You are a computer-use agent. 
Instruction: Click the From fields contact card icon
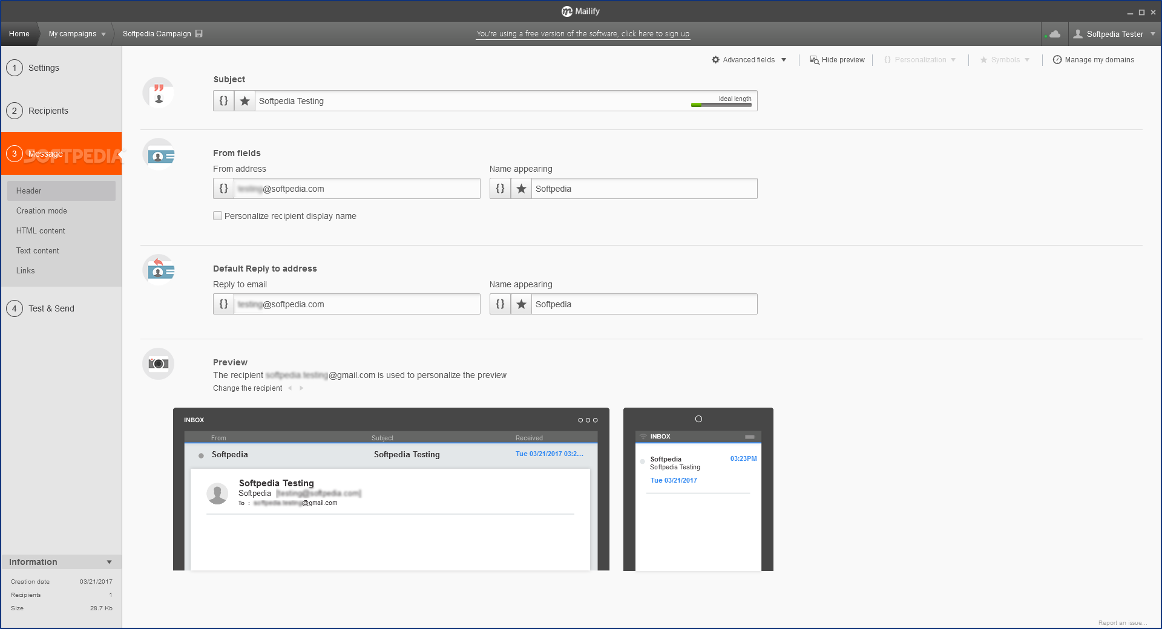159,155
